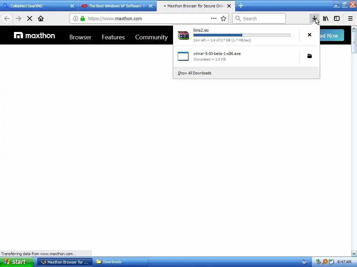Open page actions three-dot menu in address bar

[214, 18]
